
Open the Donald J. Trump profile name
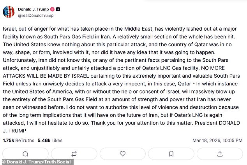(32, 9)
